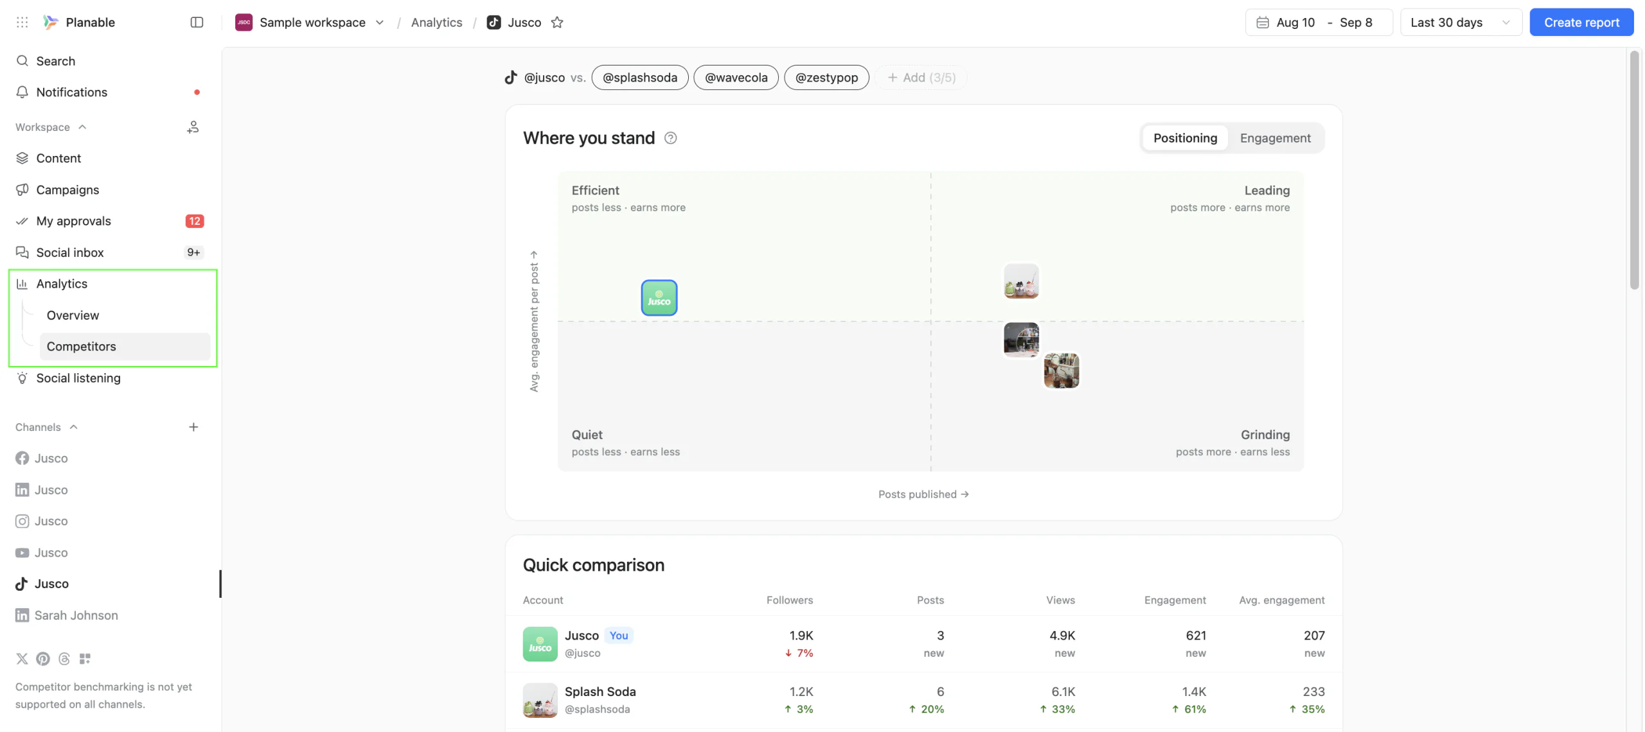Click Splash Soda thumbnail on the chart
The height and width of the screenshot is (732, 1645).
(1021, 281)
